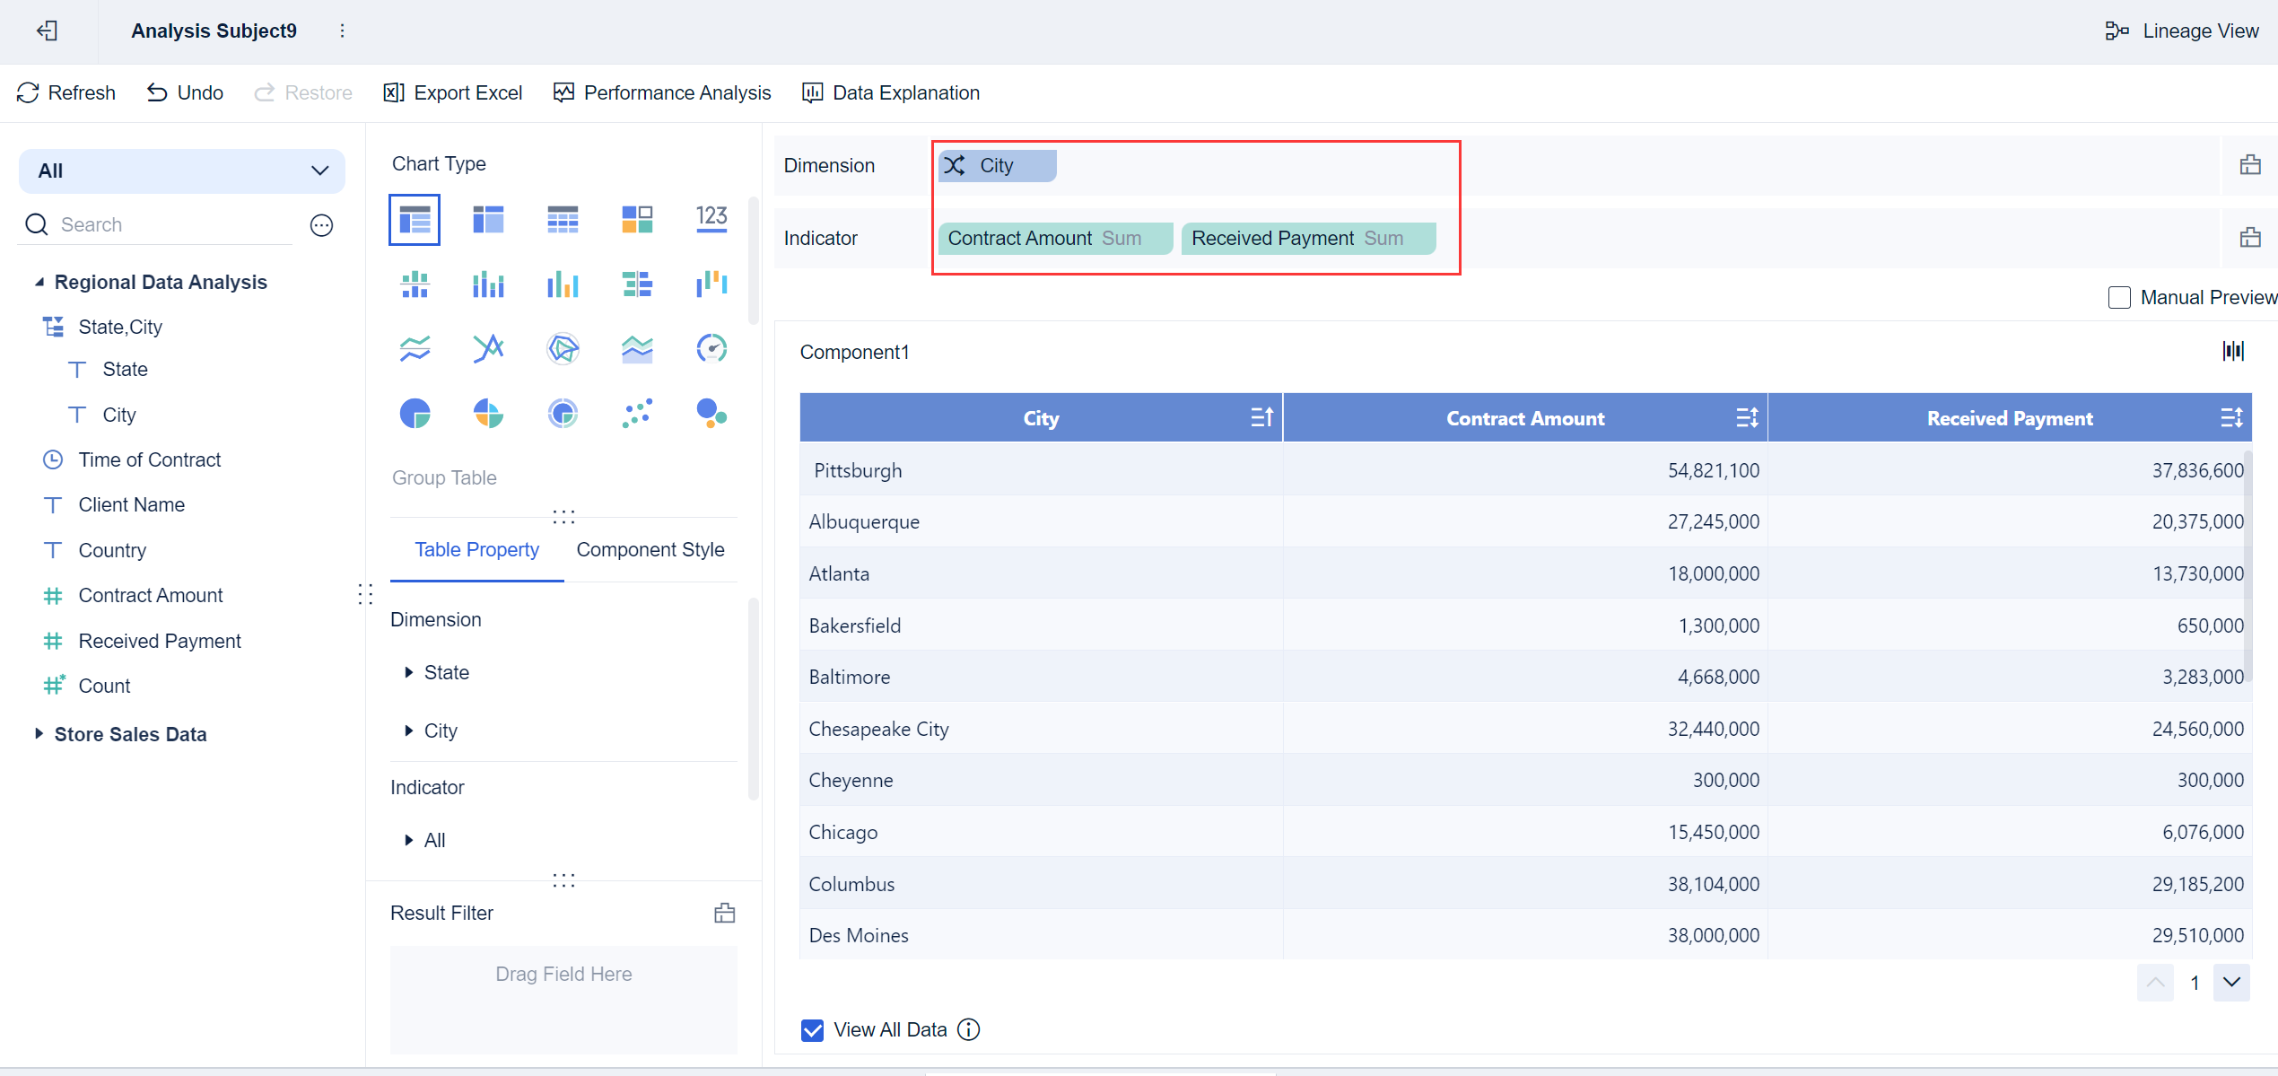The height and width of the screenshot is (1076, 2278).
Task: Click the Contract Amount Sum indicator pill
Action: coord(1055,239)
